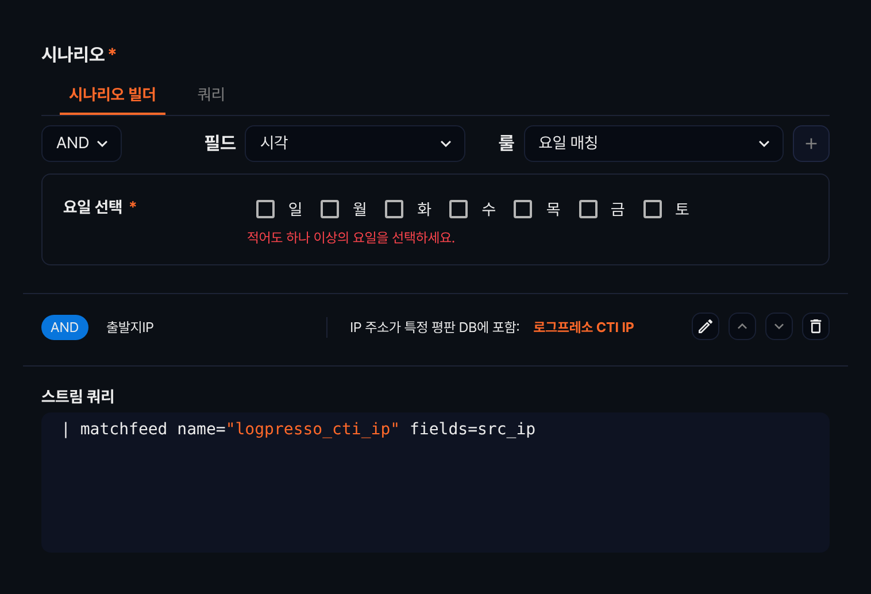Move the 출발지IP condition up
This screenshot has width=871, height=594.
(742, 326)
